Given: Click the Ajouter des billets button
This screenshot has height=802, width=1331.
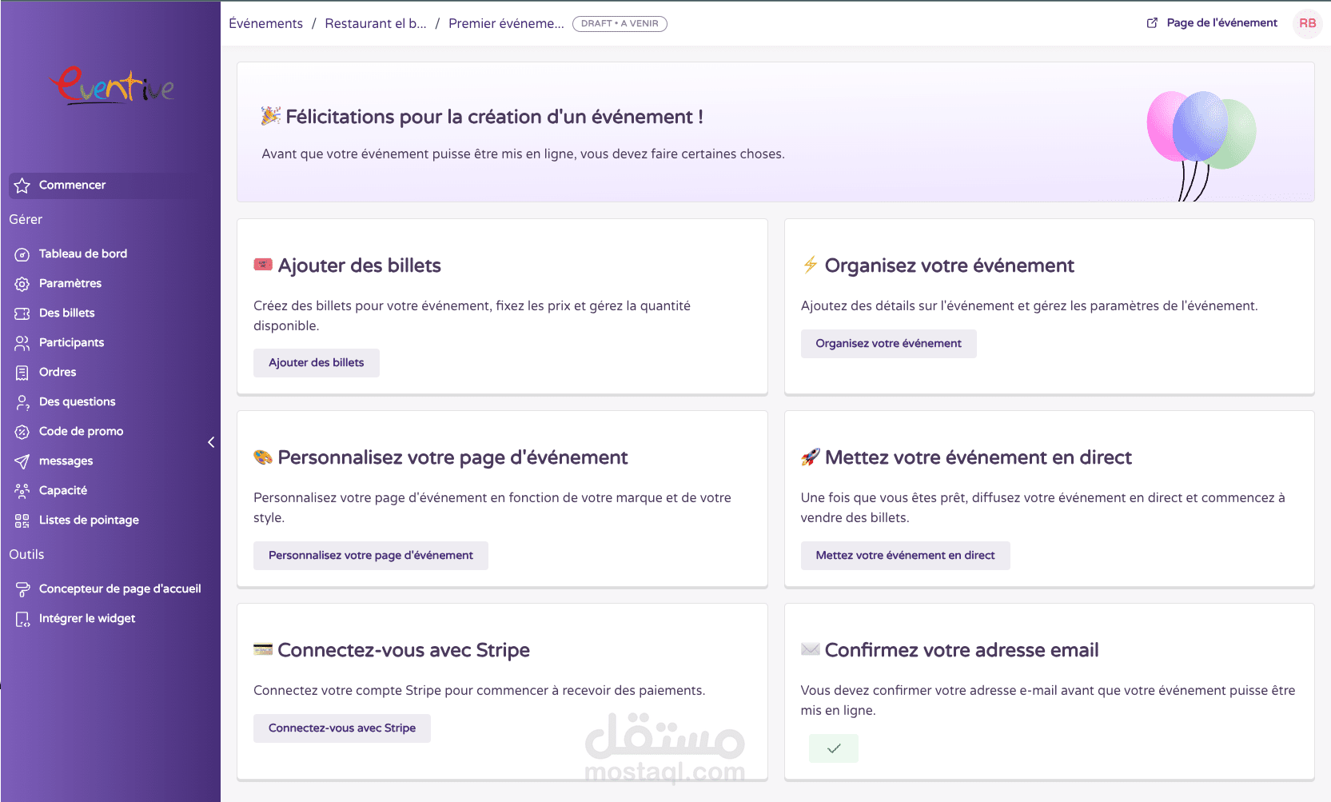Looking at the screenshot, I should point(316,363).
